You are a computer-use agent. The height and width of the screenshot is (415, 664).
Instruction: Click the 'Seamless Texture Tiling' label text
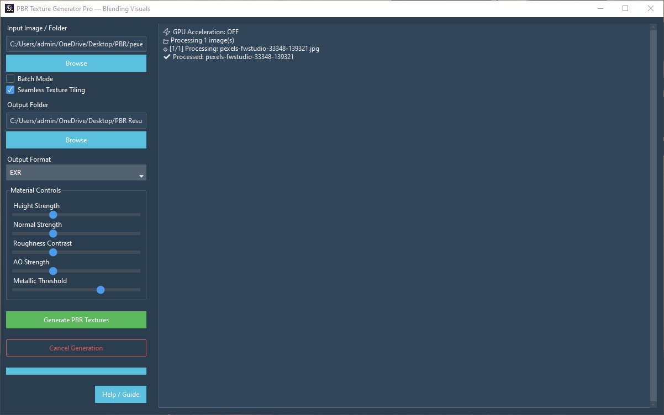[x=51, y=90]
